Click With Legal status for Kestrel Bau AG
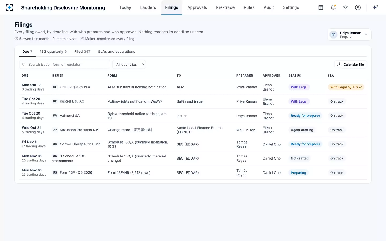Image resolution: width=386 pixels, height=241 pixels. pos(299,101)
